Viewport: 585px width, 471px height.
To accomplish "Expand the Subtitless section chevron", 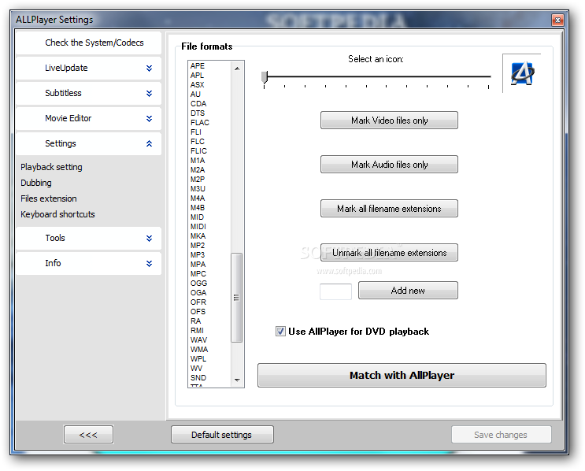I will 150,93.
